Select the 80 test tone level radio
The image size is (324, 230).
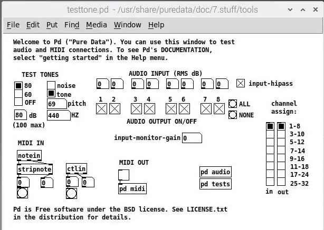tap(18, 86)
